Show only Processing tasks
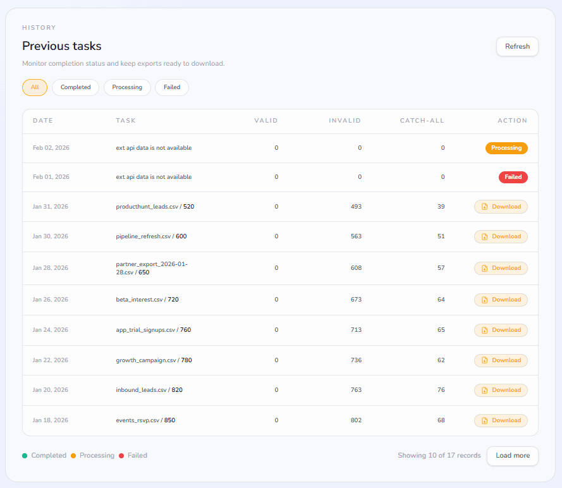 [x=127, y=87]
